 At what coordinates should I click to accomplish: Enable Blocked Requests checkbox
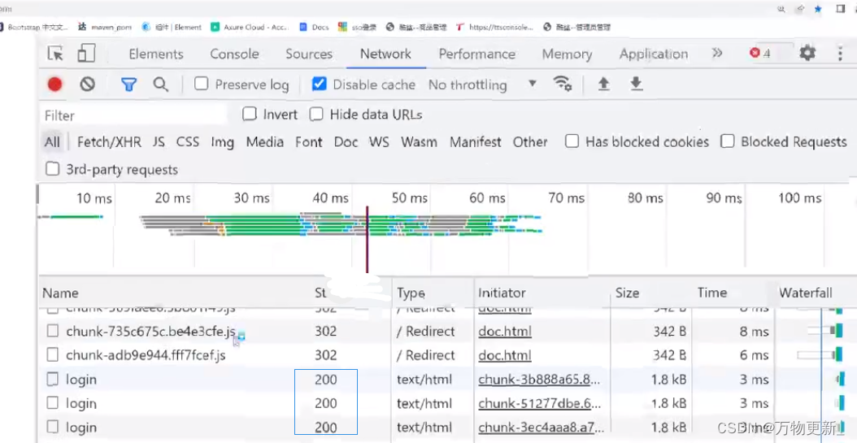coord(728,141)
